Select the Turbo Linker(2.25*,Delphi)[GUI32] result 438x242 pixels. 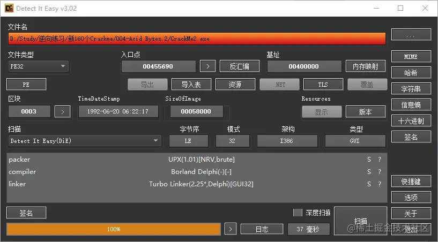(201, 184)
